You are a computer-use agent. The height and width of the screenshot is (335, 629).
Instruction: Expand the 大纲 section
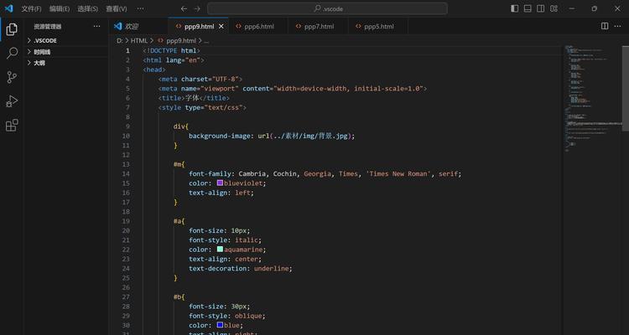point(66,63)
